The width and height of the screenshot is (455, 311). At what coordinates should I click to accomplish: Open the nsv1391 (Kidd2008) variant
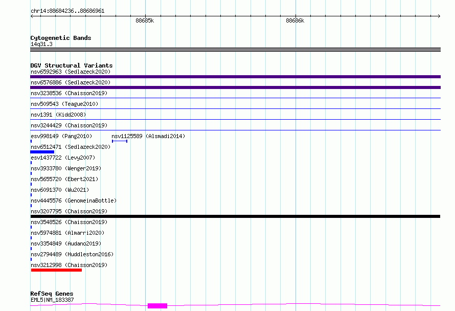[x=58, y=115]
